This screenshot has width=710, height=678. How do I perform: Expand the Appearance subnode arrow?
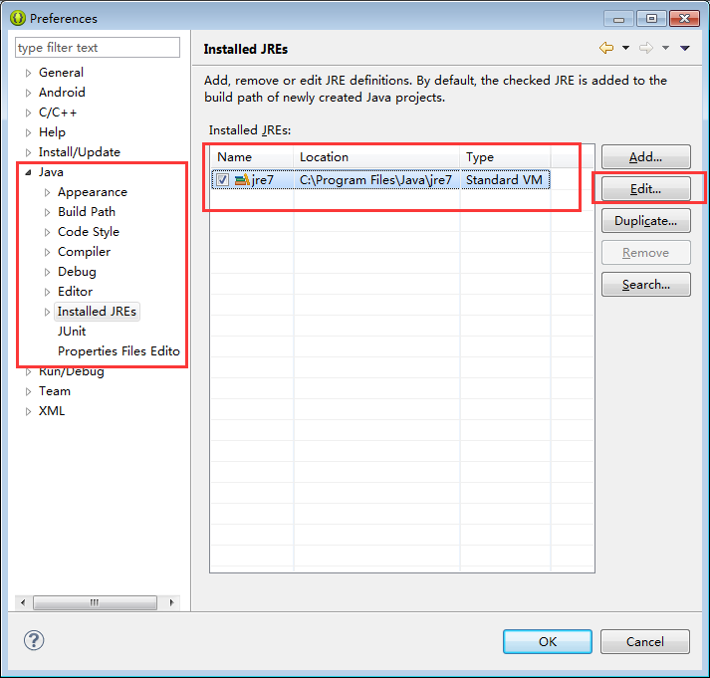(x=47, y=192)
